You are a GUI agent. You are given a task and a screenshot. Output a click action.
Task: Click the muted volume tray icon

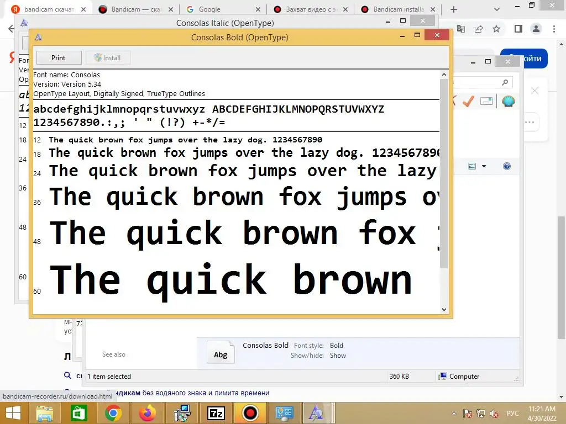pos(494,414)
